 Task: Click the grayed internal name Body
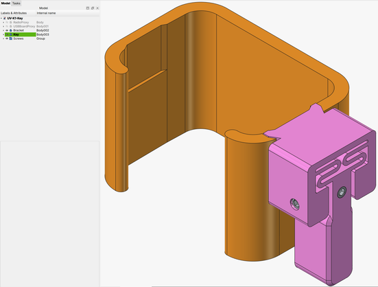pos(40,23)
